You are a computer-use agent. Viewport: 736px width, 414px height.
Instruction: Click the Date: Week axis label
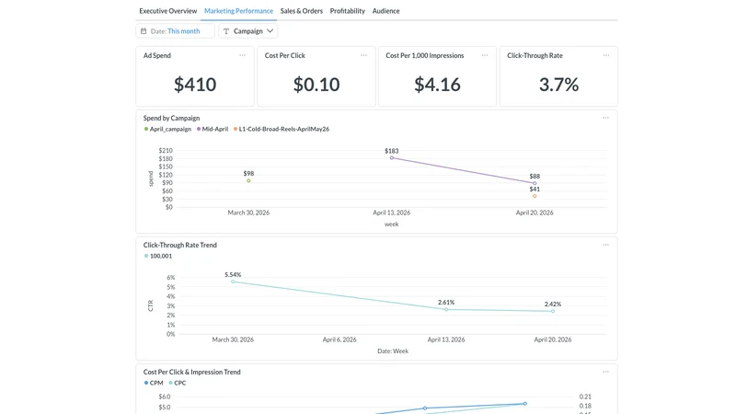coord(393,351)
